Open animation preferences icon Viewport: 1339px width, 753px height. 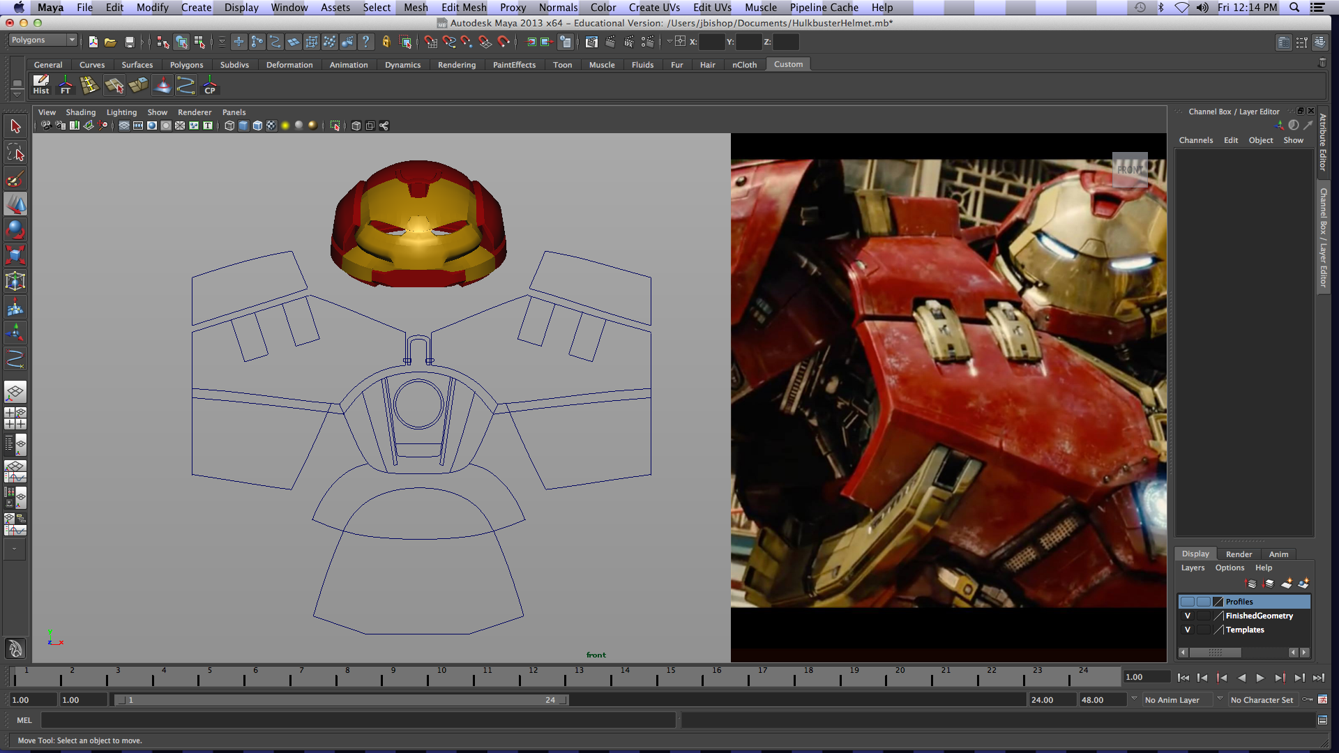[x=1322, y=699]
